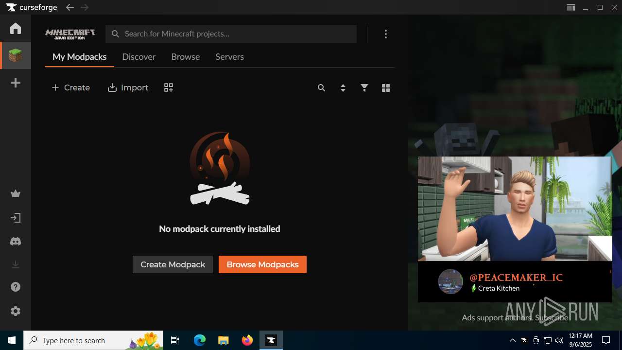Image resolution: width=622 pixels, height=350 pixels.
Task: Click Browse Modpacks orange button
Action: 262,264
